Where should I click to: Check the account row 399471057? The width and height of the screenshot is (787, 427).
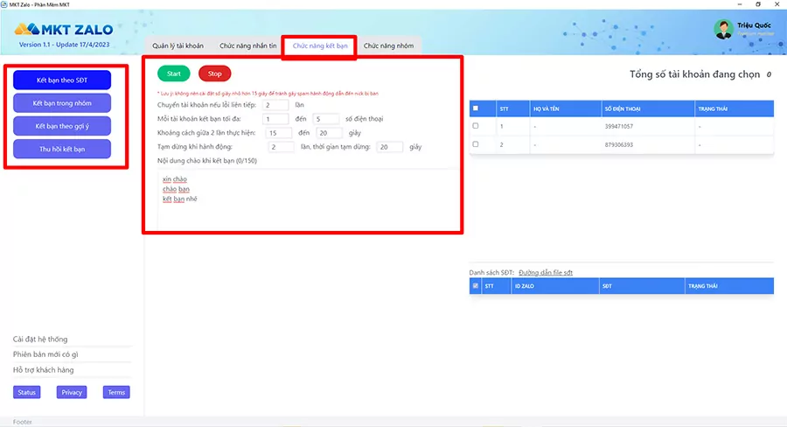point(476,126)
